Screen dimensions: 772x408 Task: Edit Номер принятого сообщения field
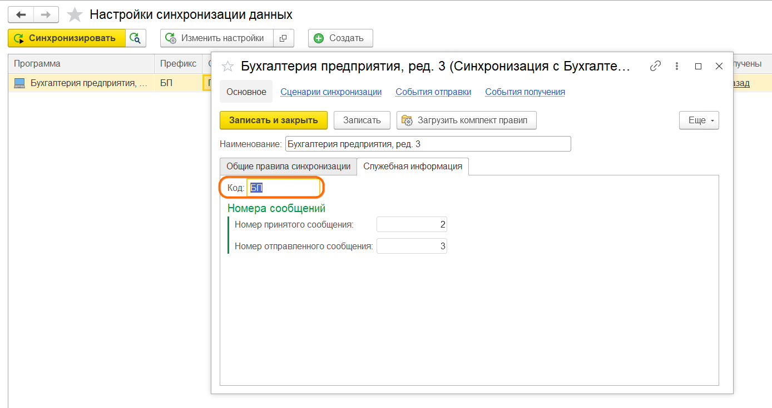tap(412, 225)
